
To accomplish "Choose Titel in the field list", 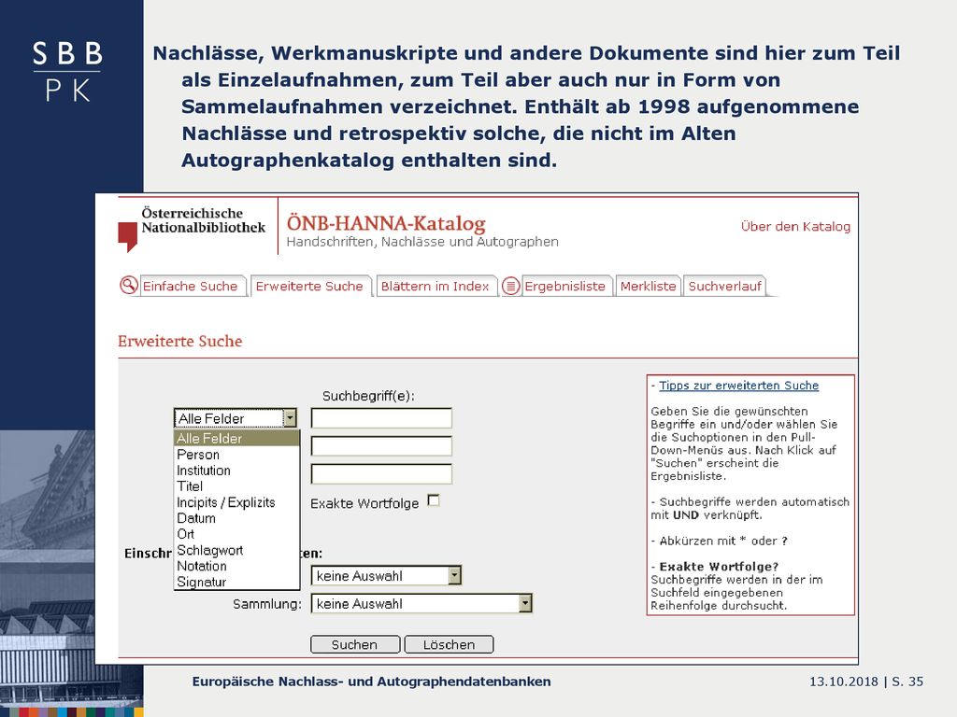I will click(x=236, y=486).
